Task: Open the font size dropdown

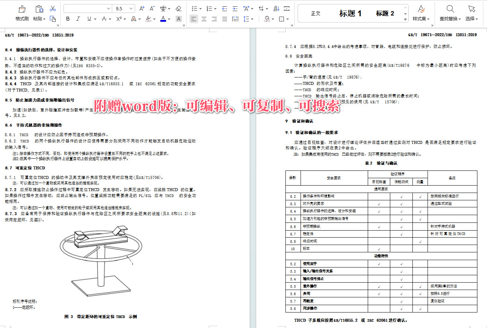Action: pos(130,8)
